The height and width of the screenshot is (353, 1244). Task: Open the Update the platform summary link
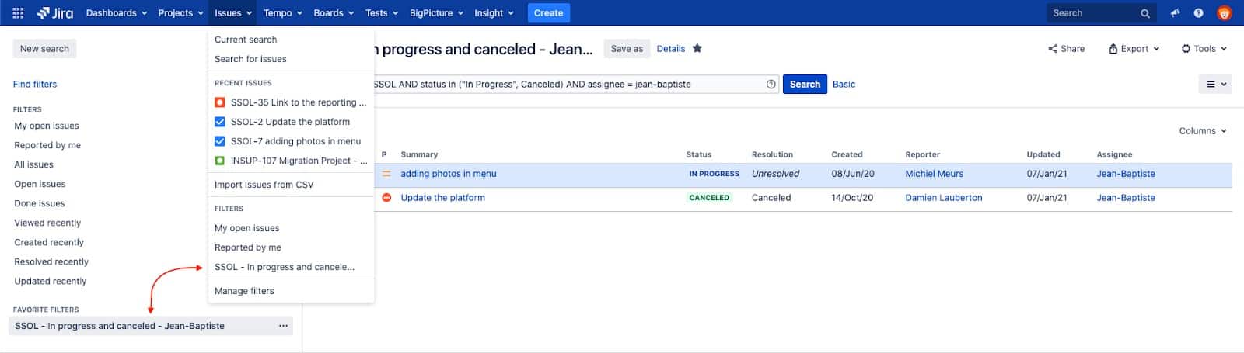[442, 198]
